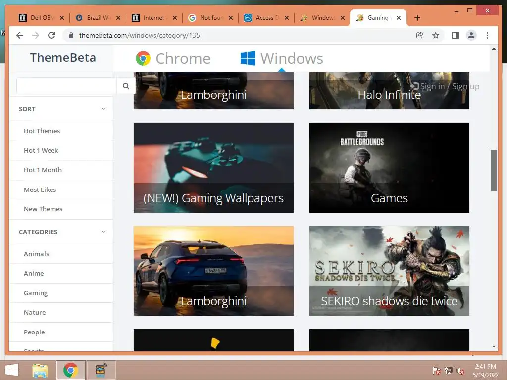The width and height of the screenshot is (507, 380).
Task: Go back to the previous page
Action: pos(20,35)
